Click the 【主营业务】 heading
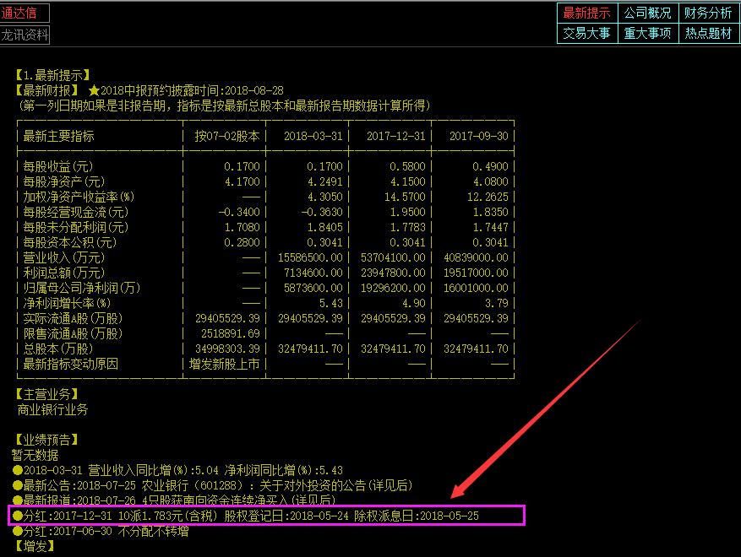 [x=47, y=394]
